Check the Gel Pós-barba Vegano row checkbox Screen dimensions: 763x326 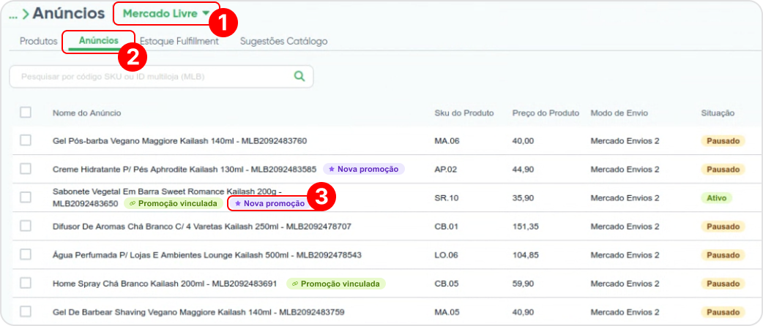tap(26, 140)
